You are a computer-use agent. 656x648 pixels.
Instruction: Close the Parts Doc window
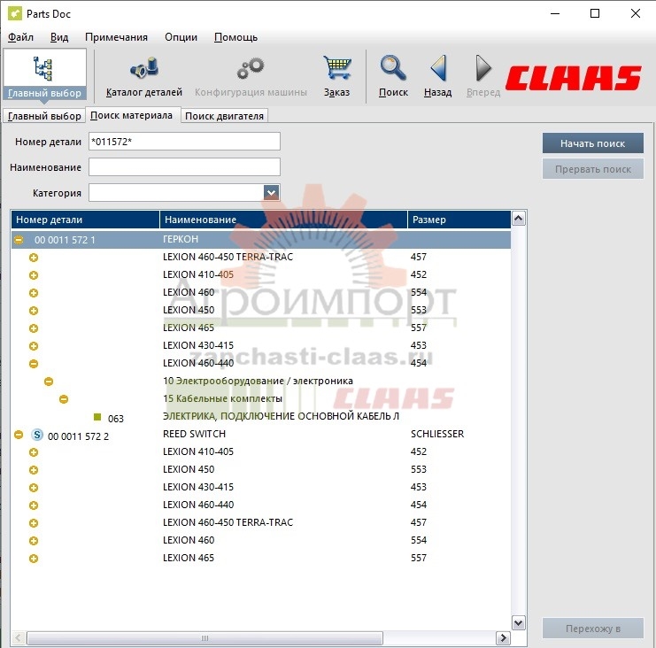tap(635, 13)
